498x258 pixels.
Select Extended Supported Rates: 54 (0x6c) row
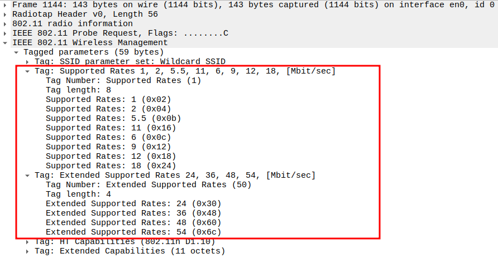pyautogui.click(x=133, y=232)
